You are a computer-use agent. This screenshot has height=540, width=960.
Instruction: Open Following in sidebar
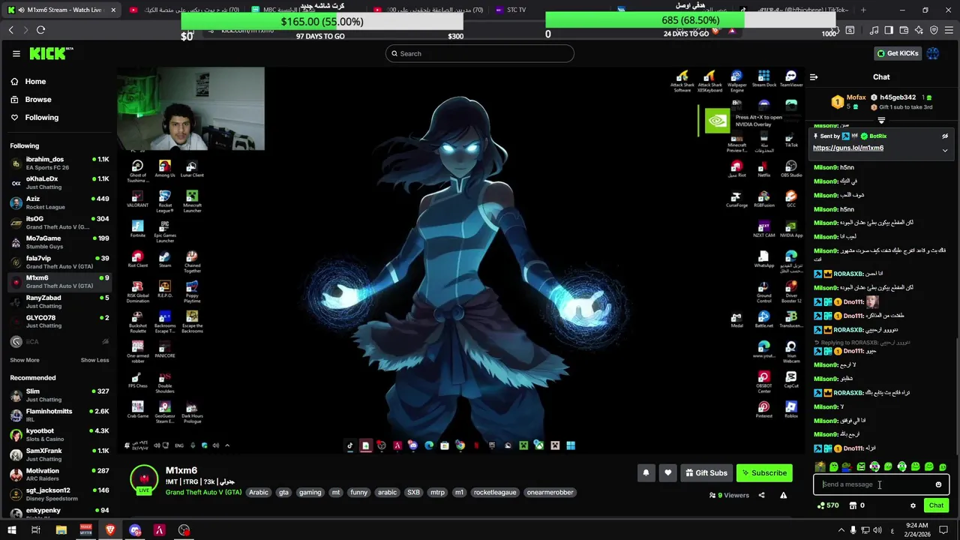pos(41,117)
